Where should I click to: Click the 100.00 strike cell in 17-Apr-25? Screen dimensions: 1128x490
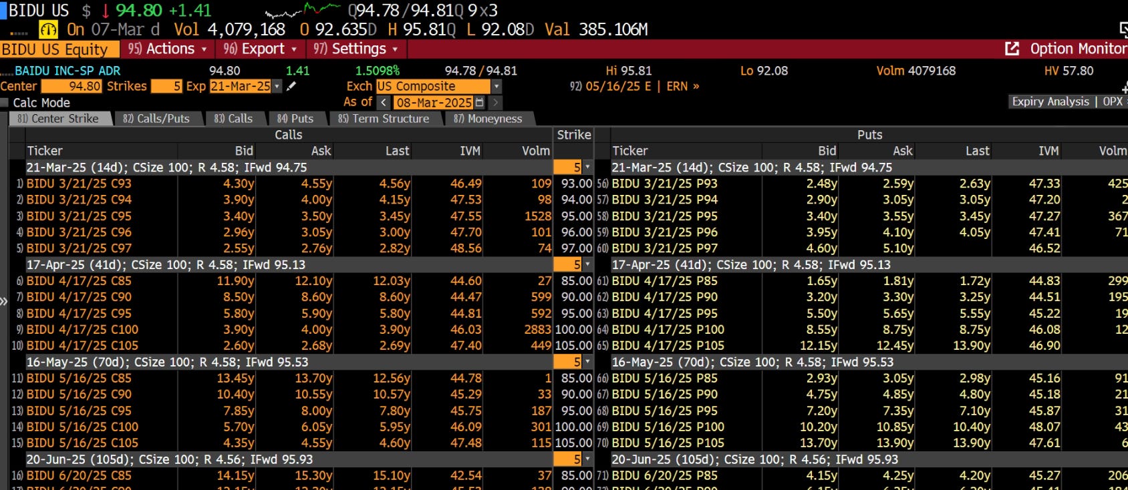[573, 329]
